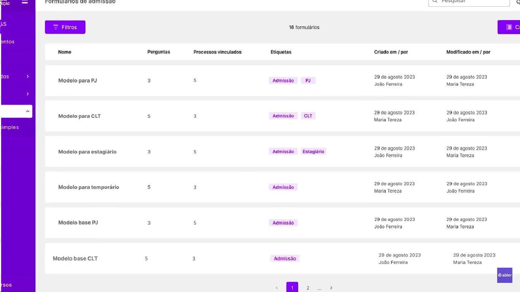Screen dimensions: 520x292
Task: Select the Estagiário tag chip
Action: (313, 151)
